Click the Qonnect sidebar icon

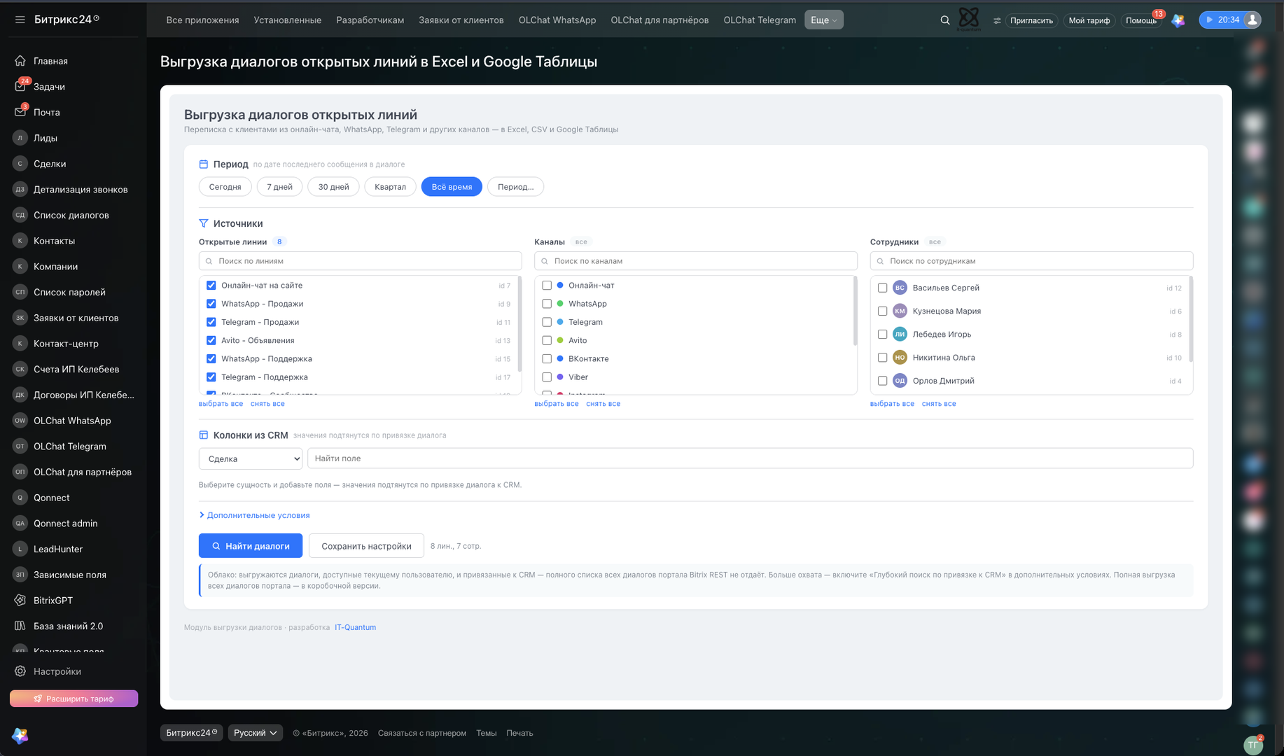pos(20,498)
